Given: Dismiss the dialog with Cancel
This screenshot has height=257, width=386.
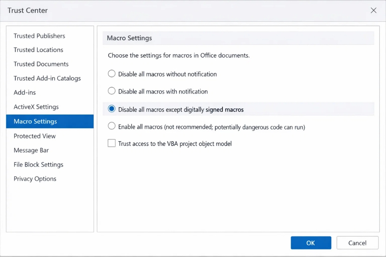Looking at the screenshot, I should pos(357,243).
